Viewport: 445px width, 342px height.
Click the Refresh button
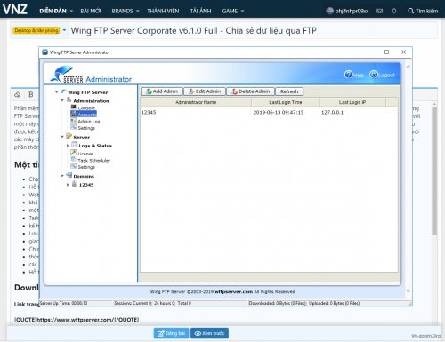point(289,91)
